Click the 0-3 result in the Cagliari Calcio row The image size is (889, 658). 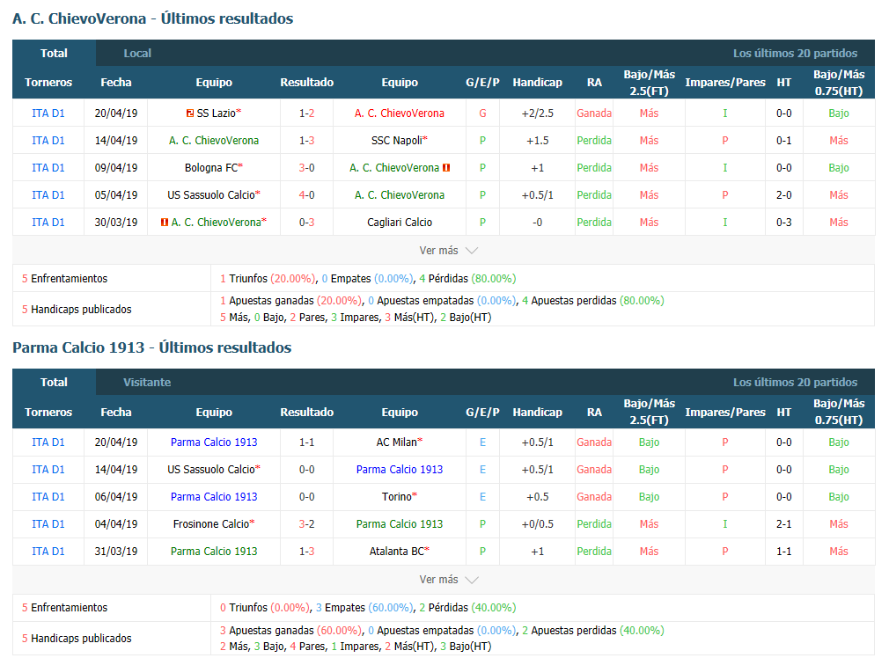pyautogui.click(x=306, y=223)
